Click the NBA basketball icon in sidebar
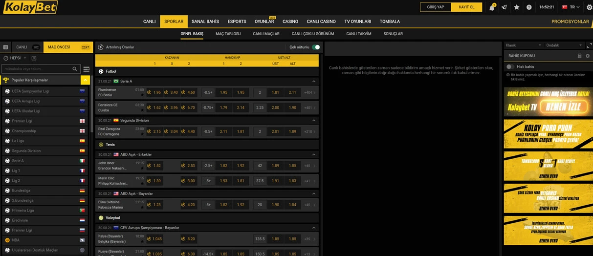This screenshot has width=593, height=256. [7, 240]
